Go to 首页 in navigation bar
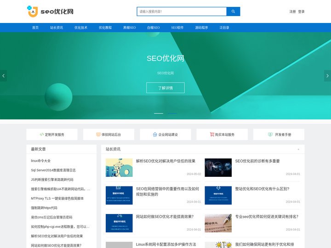This screenshot has height=248, width=331. click(35, 28)
